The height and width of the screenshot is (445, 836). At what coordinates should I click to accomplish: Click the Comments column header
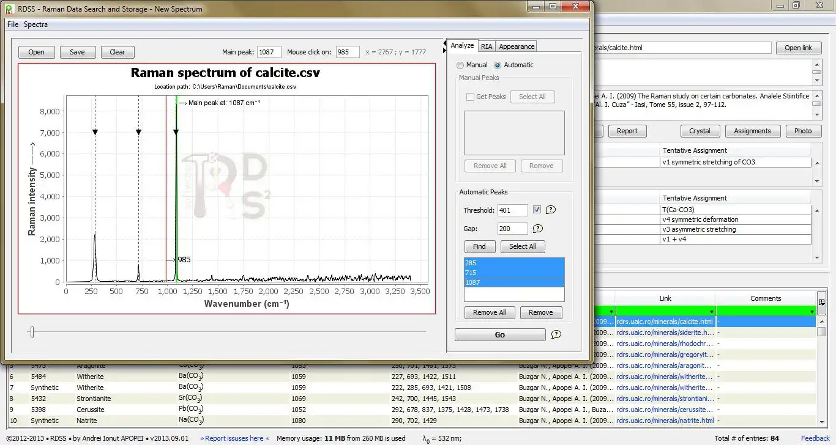[x=766, y=298]
